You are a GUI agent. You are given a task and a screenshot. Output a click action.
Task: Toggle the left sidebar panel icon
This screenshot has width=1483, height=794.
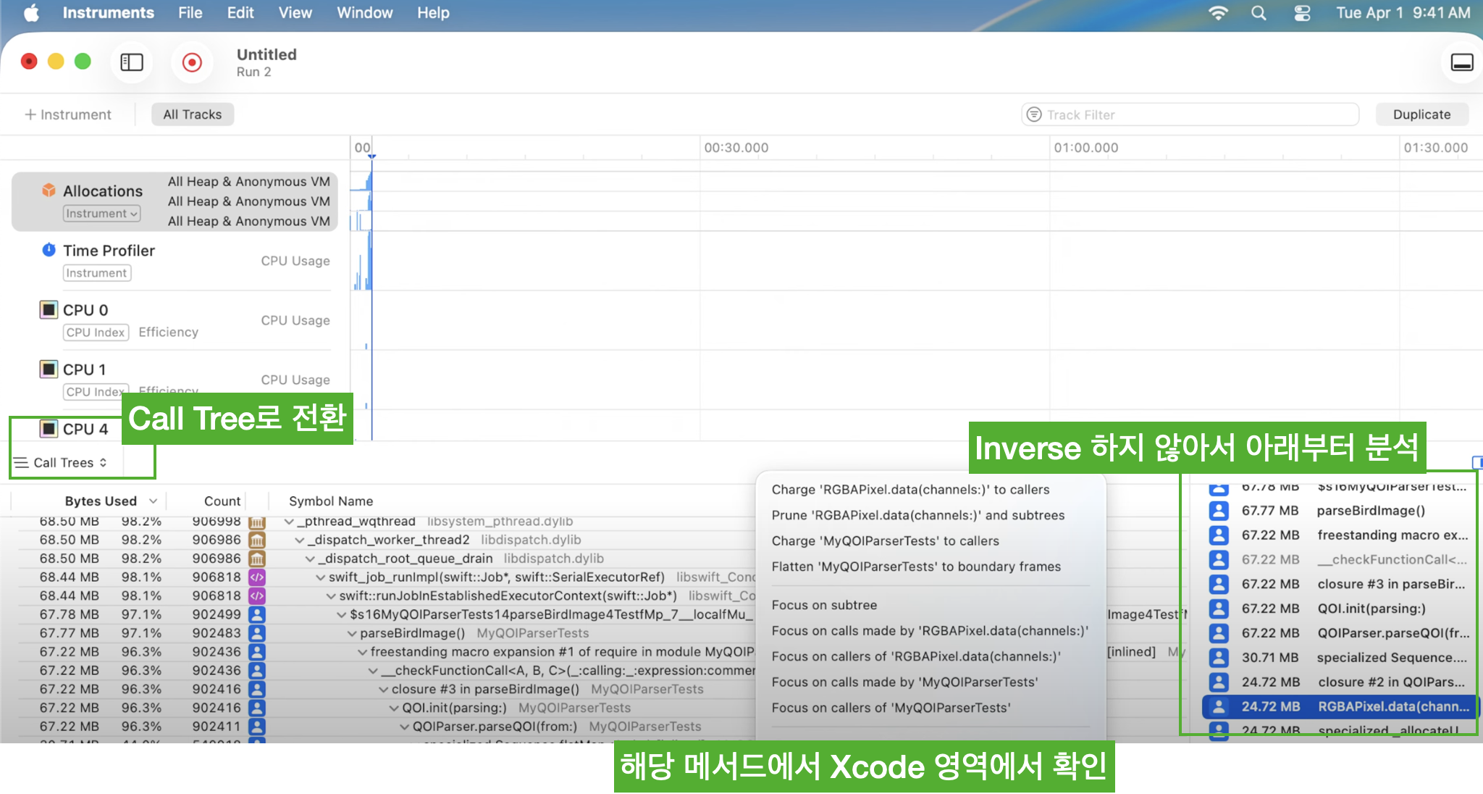pyautogui.click(x=132, y=63)
